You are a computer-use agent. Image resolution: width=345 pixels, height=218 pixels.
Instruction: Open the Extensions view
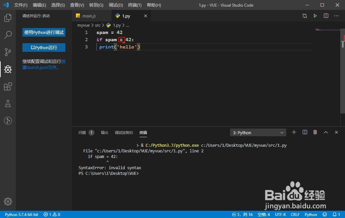pyautogui.click(x=8, y=86)
